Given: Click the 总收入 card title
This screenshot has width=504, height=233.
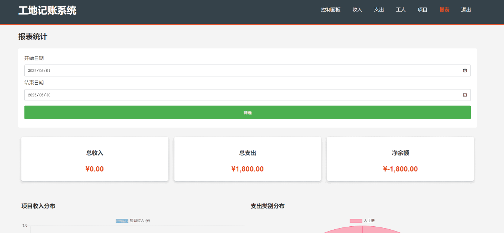Looking at the screenshot, I should 95,153.
